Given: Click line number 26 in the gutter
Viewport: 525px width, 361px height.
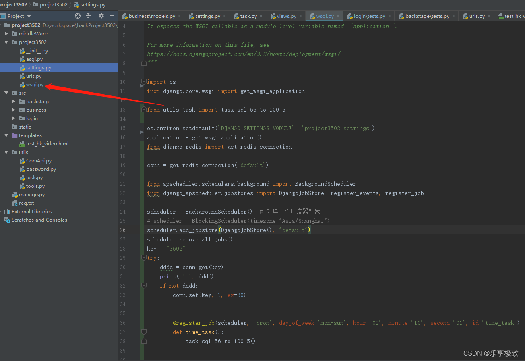Looking at the screenshot, I should pyautogui.click(x=122, y=230).
